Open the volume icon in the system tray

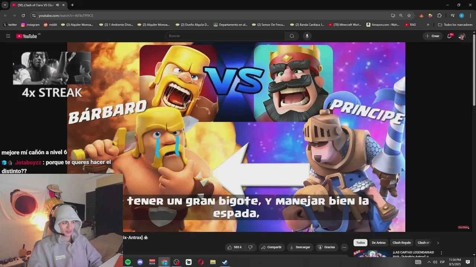tap(435, 262)
